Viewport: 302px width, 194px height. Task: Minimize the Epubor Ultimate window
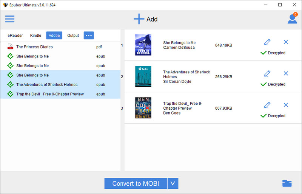pos(266,5)
